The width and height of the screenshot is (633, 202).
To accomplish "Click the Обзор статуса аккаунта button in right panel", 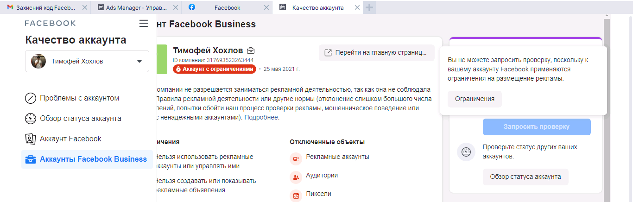I will coord(525,177).
